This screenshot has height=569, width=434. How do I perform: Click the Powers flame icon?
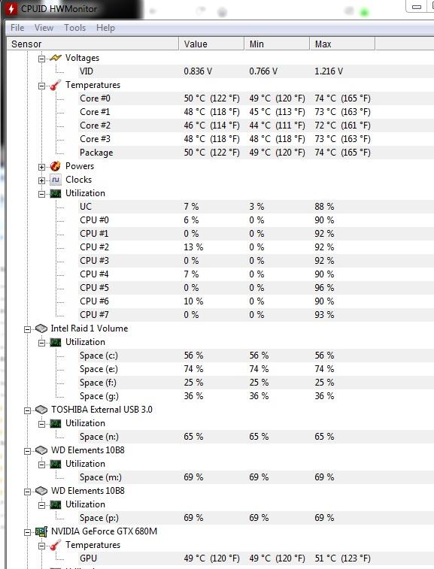point(56,166)
